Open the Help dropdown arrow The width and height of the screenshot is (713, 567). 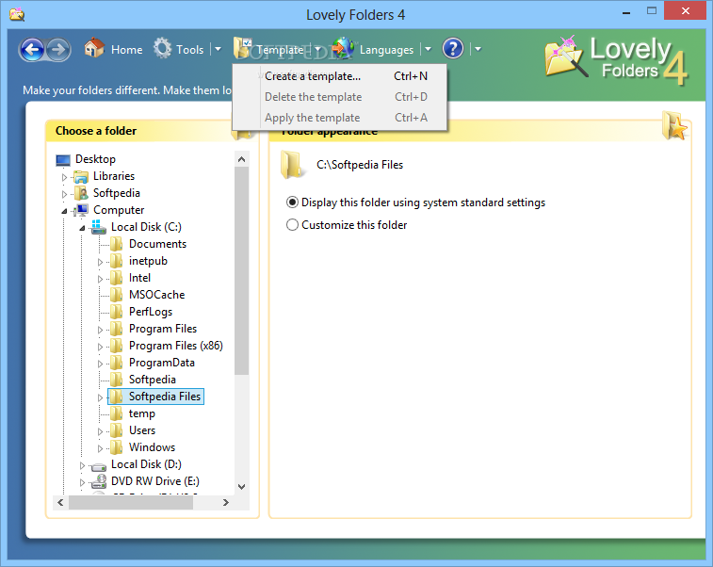coord(478,49)
